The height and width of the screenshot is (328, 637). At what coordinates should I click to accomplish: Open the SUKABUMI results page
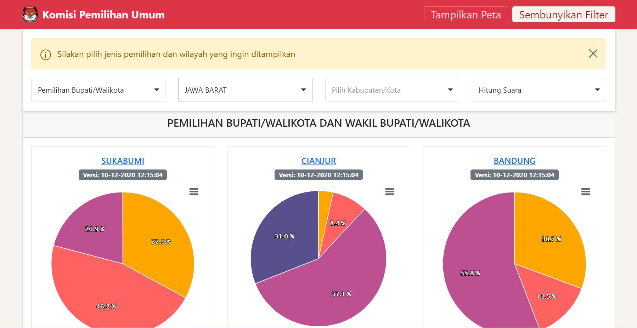click(x=123, y=161)
